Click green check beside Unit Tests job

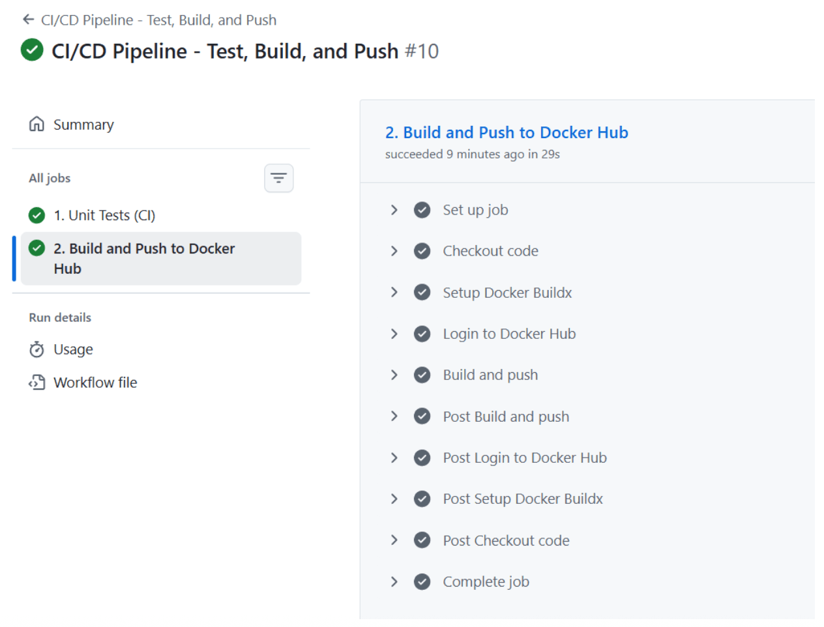[37, 215]
